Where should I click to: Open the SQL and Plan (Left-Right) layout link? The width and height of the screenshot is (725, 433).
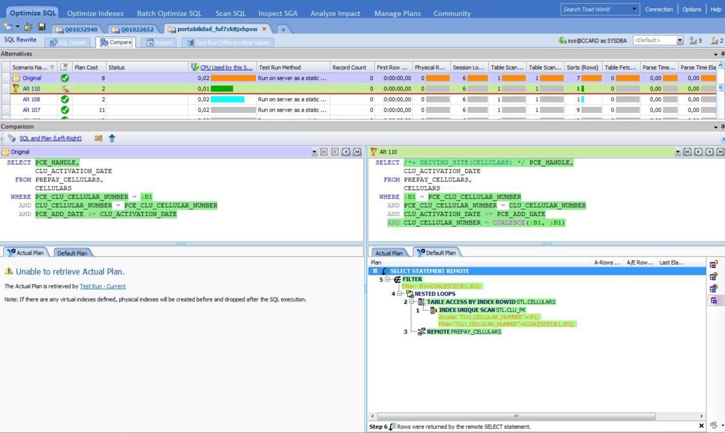(50, 138)
